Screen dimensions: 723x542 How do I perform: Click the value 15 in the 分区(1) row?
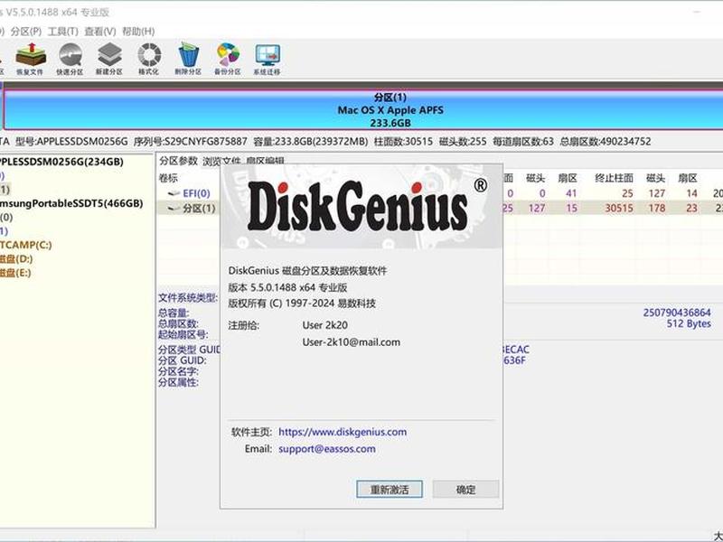(x=572, y=209)
